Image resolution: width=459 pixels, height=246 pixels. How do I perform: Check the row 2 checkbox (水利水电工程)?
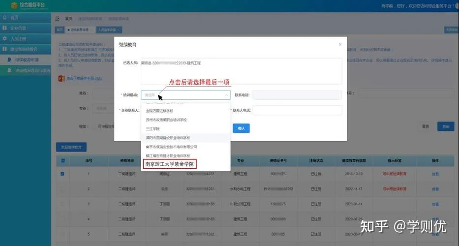click(x=62, y=189)
